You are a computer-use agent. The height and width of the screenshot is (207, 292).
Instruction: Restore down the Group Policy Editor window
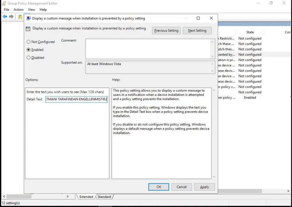[271, 3]
